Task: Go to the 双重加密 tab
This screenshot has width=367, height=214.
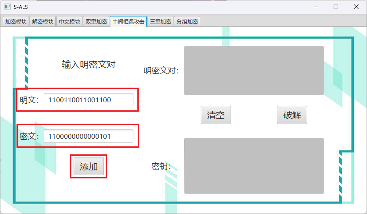Action: tap(96, 21)
